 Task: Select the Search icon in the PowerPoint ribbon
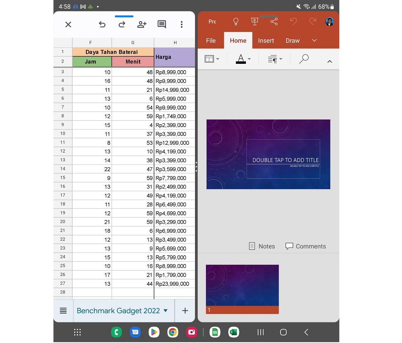(x=304, y=59)
